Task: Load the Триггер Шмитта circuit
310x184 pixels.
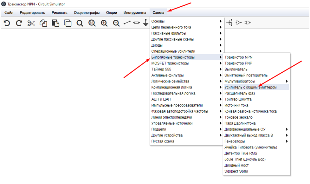Action: (256, 99)
